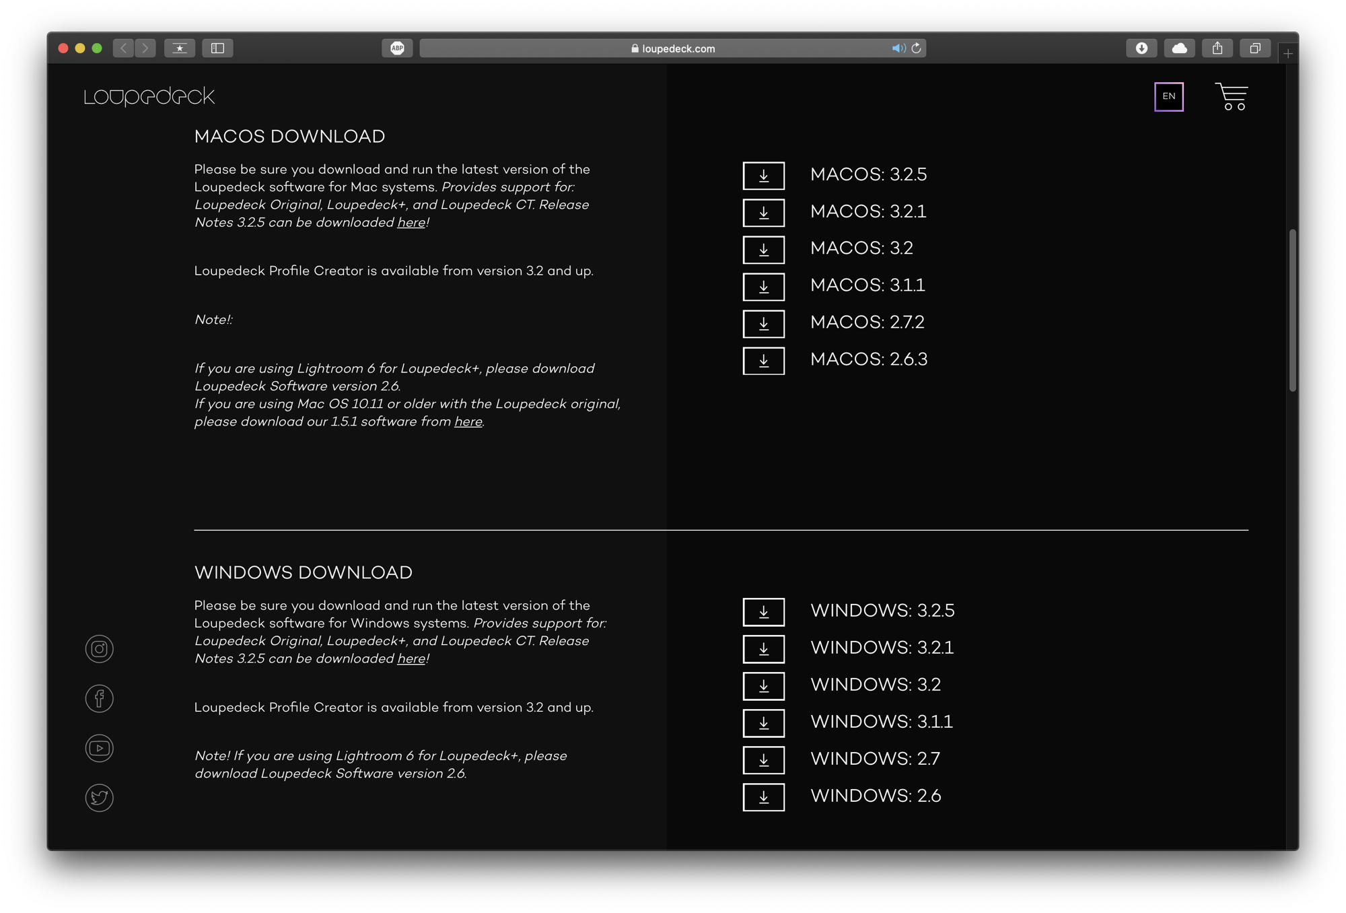The width and height of the screenshot is (1346, 913).
Task: Download macOS version 3.2.5 installer icon
Action: (763, 176)
